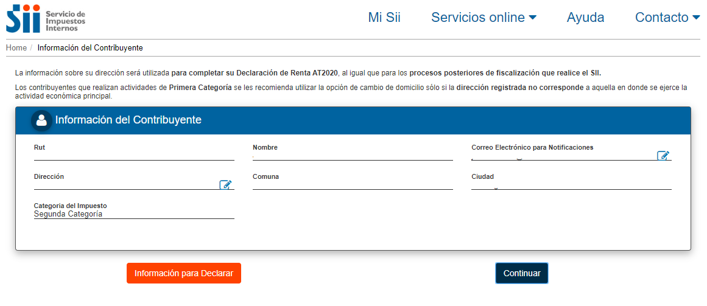707x306 pixels.
Task: Click the Información del Contribuyente panel header
Action: click(x=353, y=120)
